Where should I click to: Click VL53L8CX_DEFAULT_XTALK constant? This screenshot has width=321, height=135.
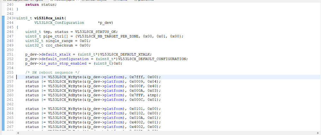click(x=125, y=55)
